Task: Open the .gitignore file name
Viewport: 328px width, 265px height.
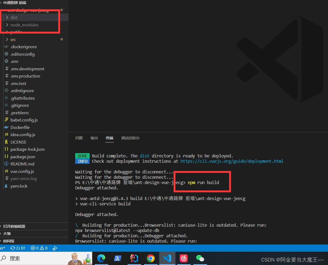Action: click(x=20, y=105)
